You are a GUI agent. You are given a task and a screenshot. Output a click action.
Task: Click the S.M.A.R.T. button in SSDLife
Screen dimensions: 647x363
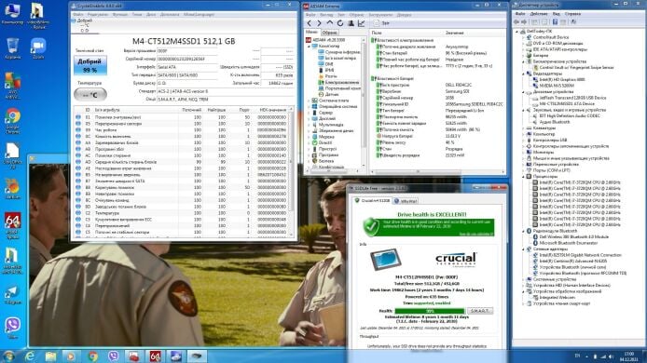479,311
